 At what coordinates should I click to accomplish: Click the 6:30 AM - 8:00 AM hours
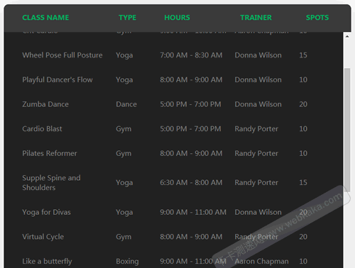[x=191, y=182]
